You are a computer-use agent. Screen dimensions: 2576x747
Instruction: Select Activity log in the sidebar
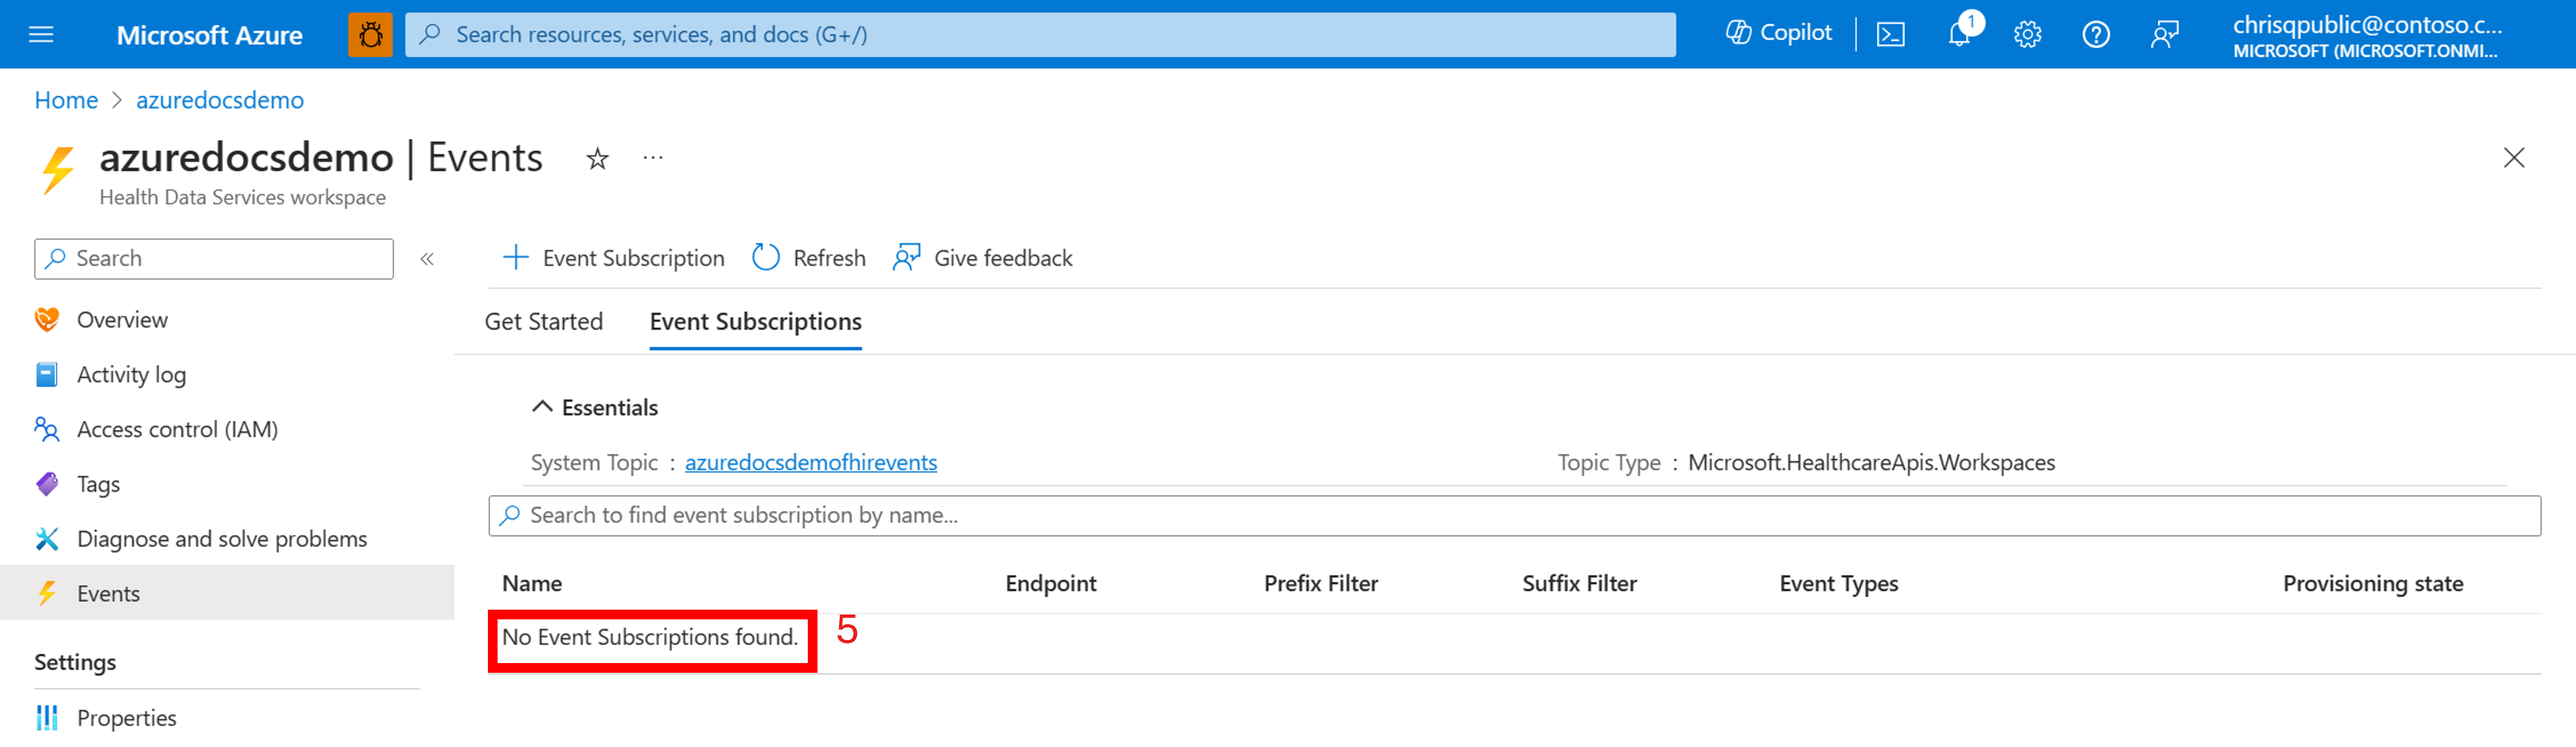click(131, 374)
